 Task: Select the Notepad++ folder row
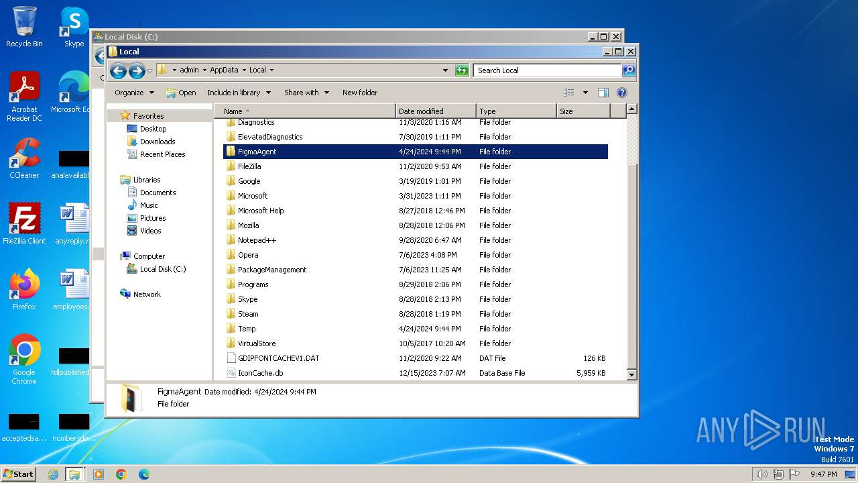tap(416, 240)
